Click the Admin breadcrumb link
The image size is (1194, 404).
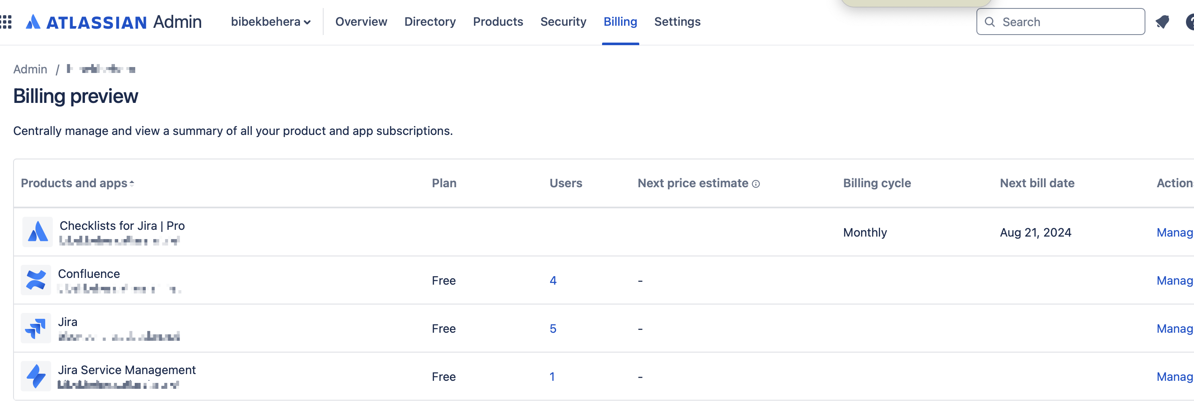(30, 70)
